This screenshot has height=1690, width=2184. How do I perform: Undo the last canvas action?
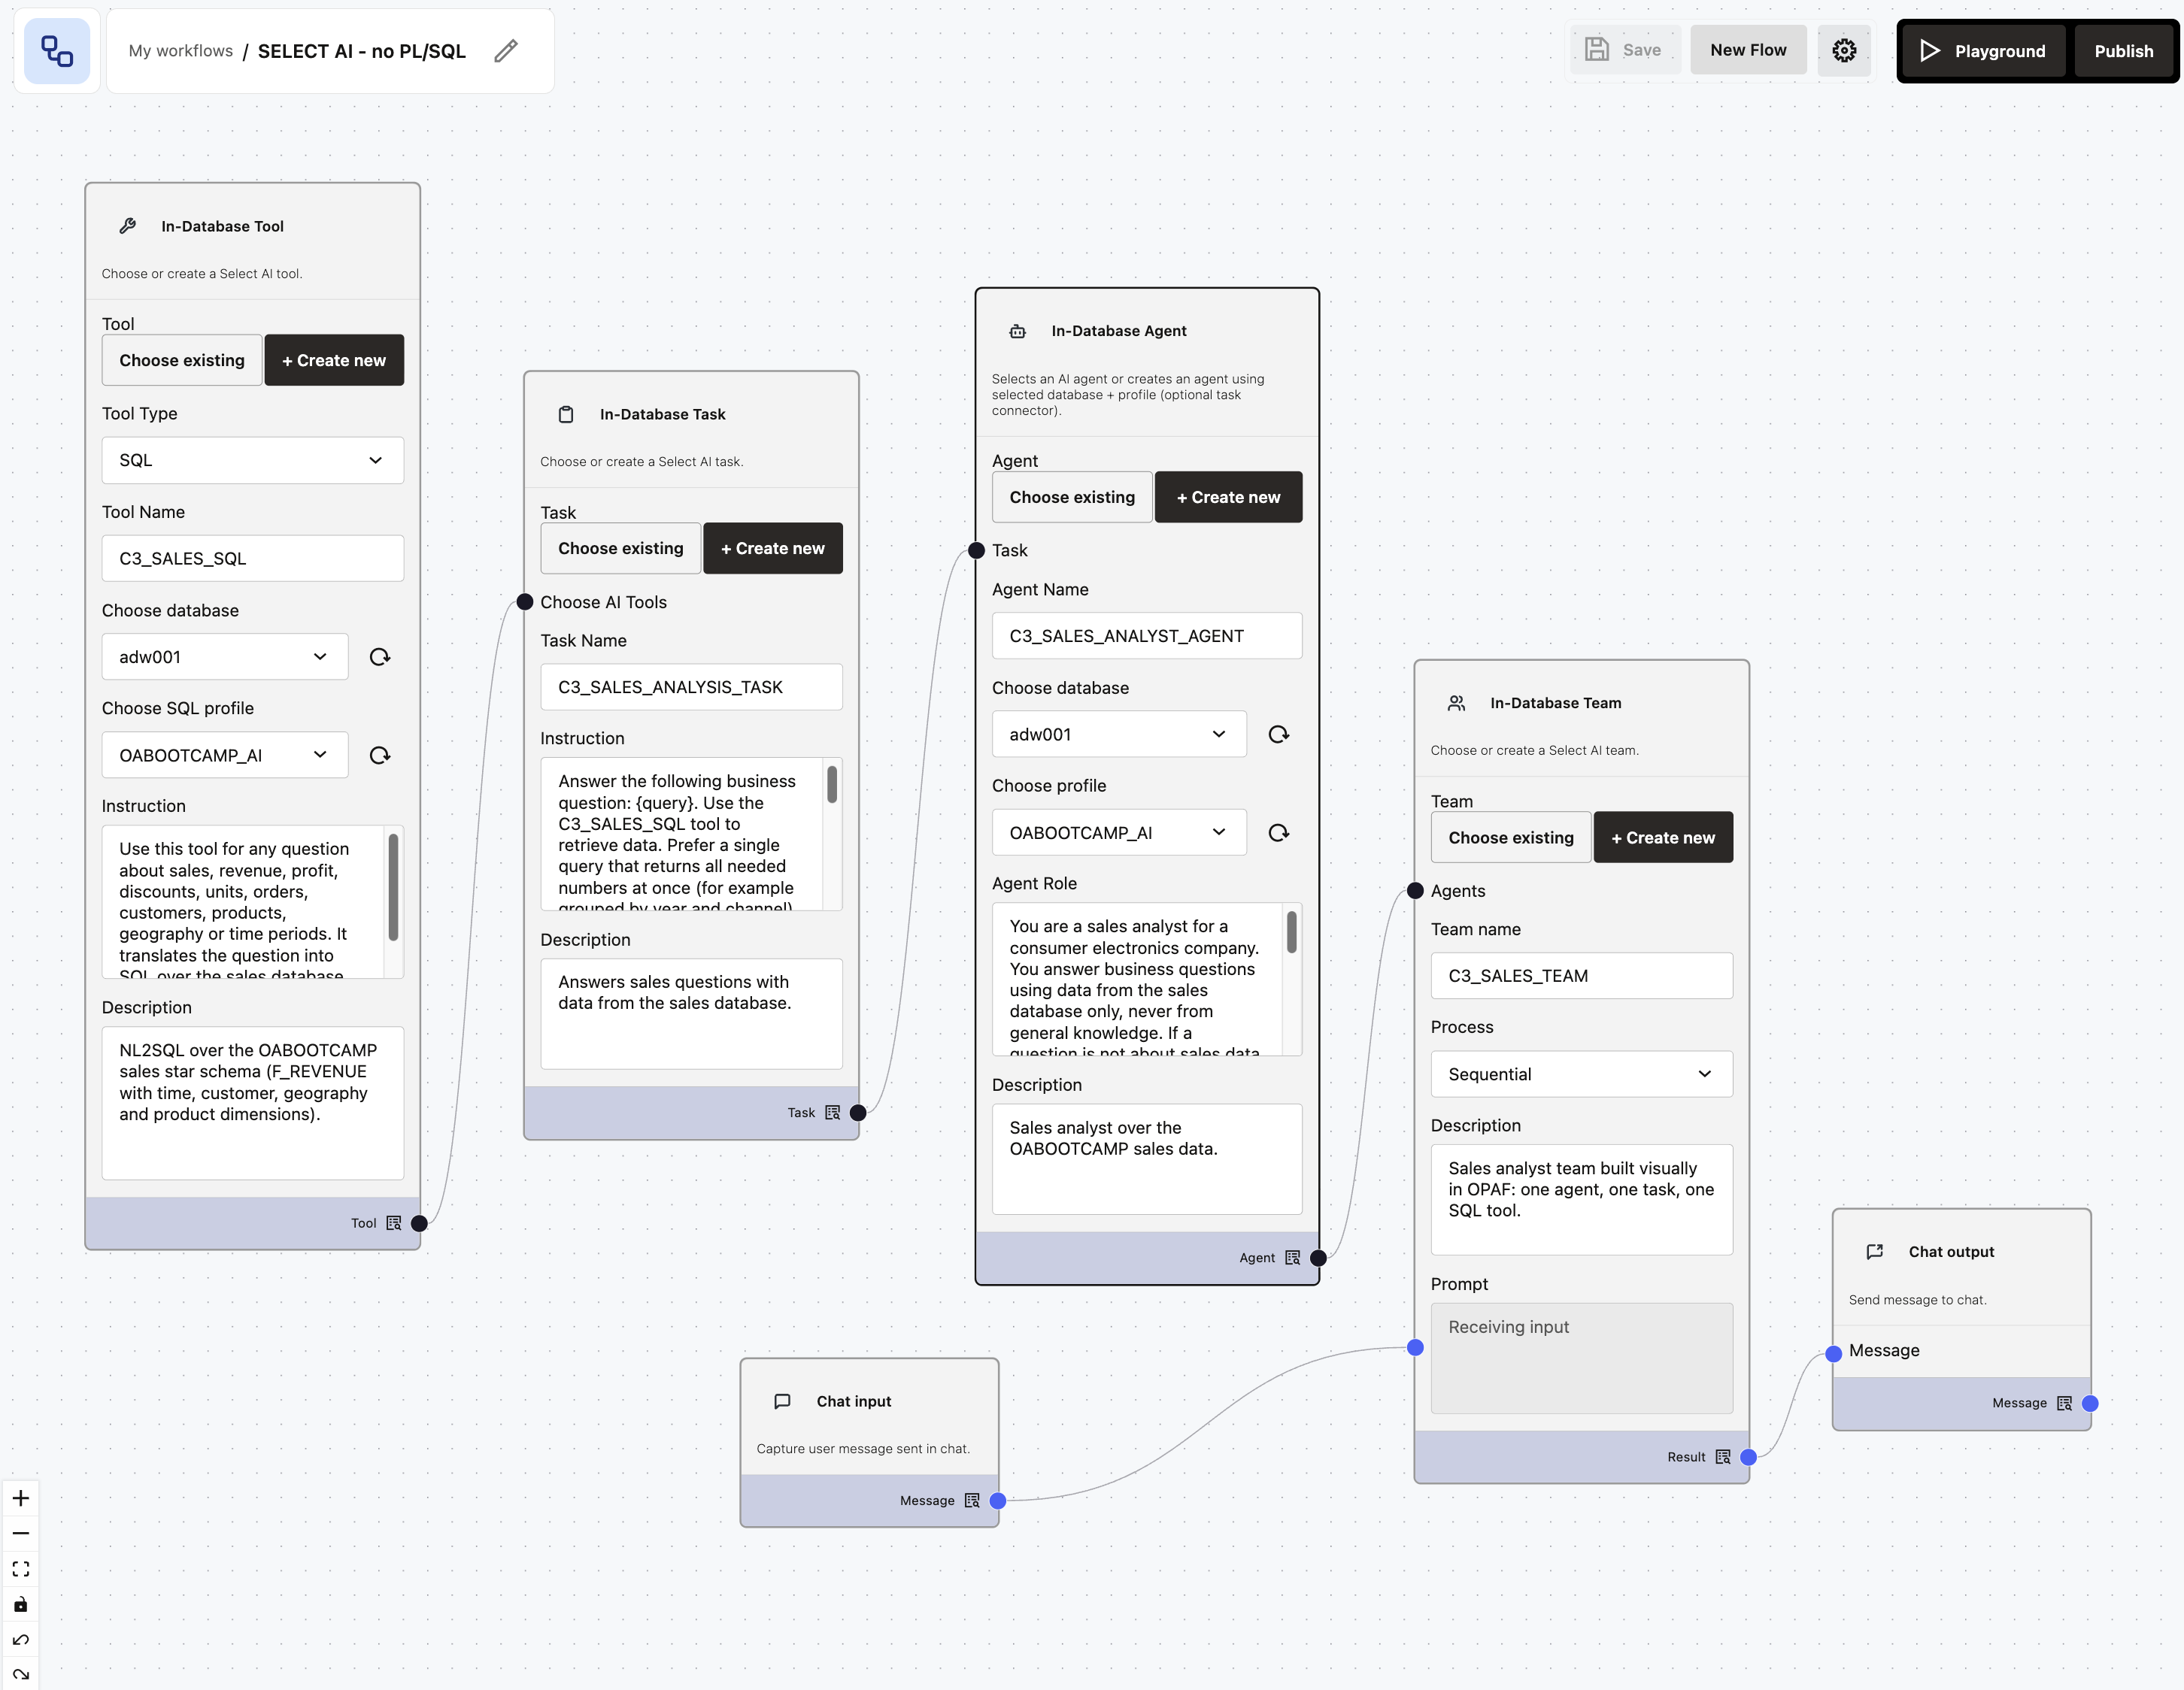coord(21,1640)
